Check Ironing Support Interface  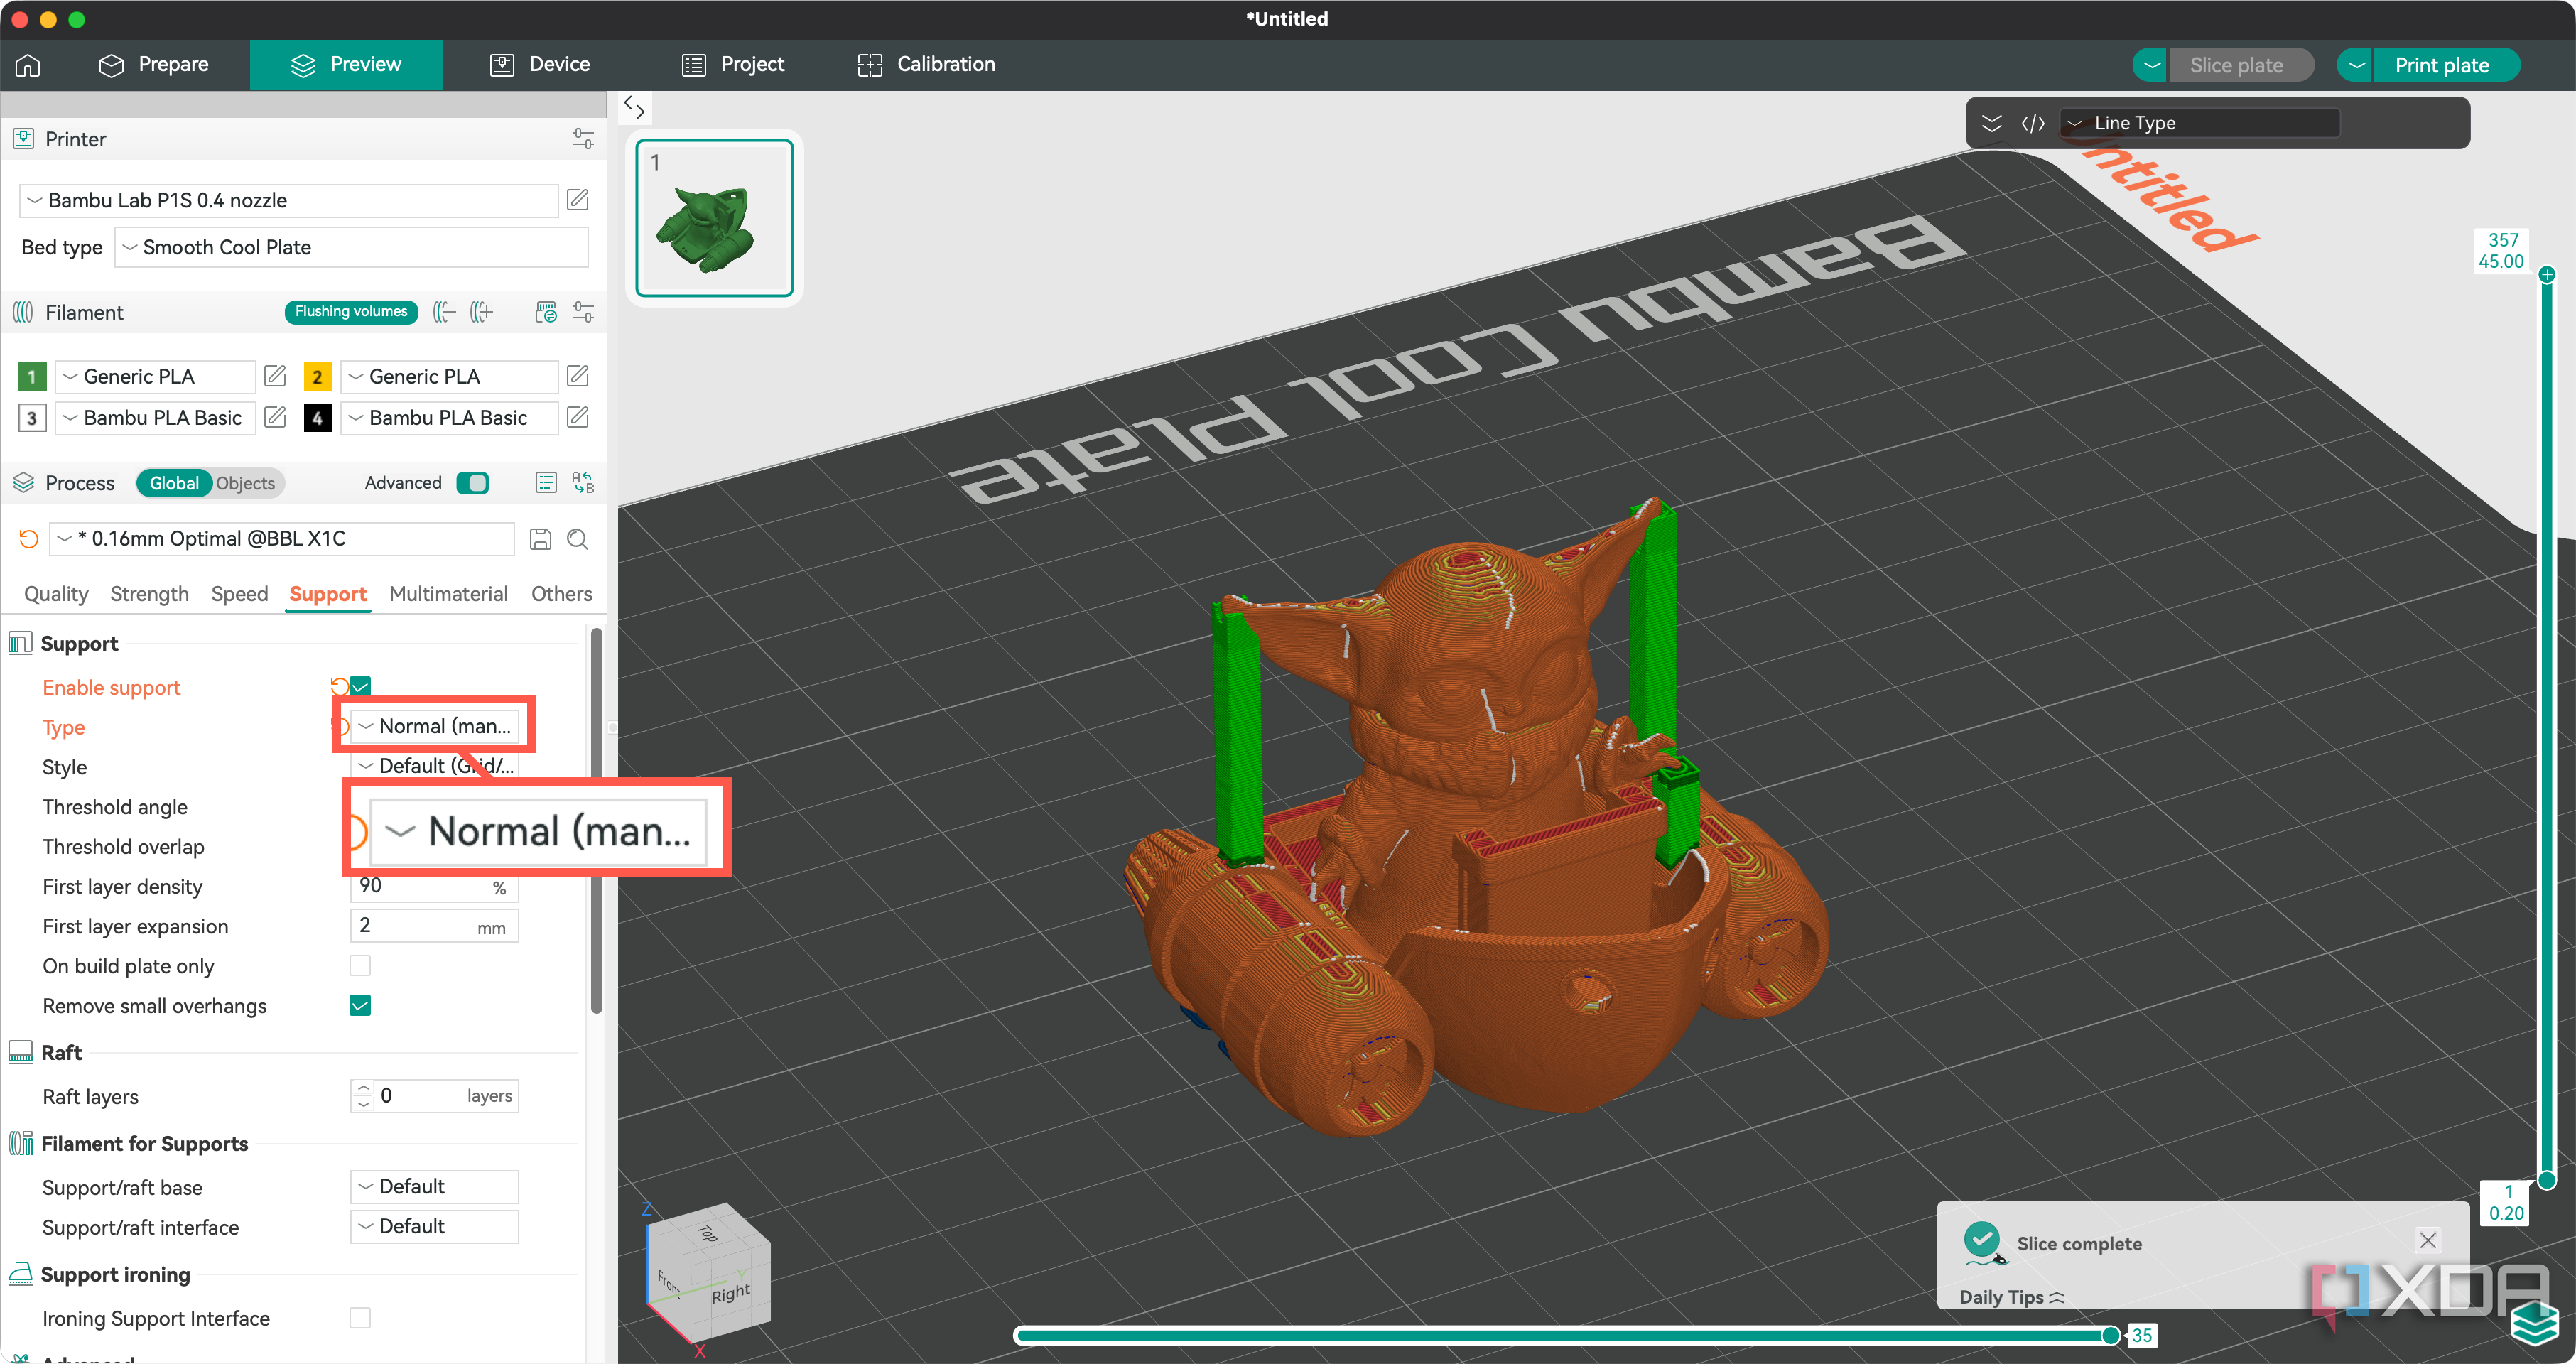[x=360, y=1318]
